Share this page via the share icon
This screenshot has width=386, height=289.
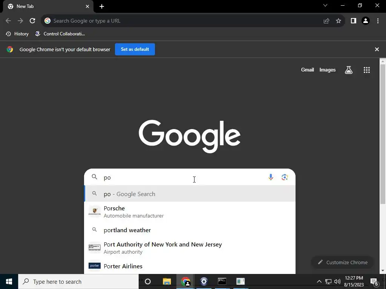(x=326, y=21)
